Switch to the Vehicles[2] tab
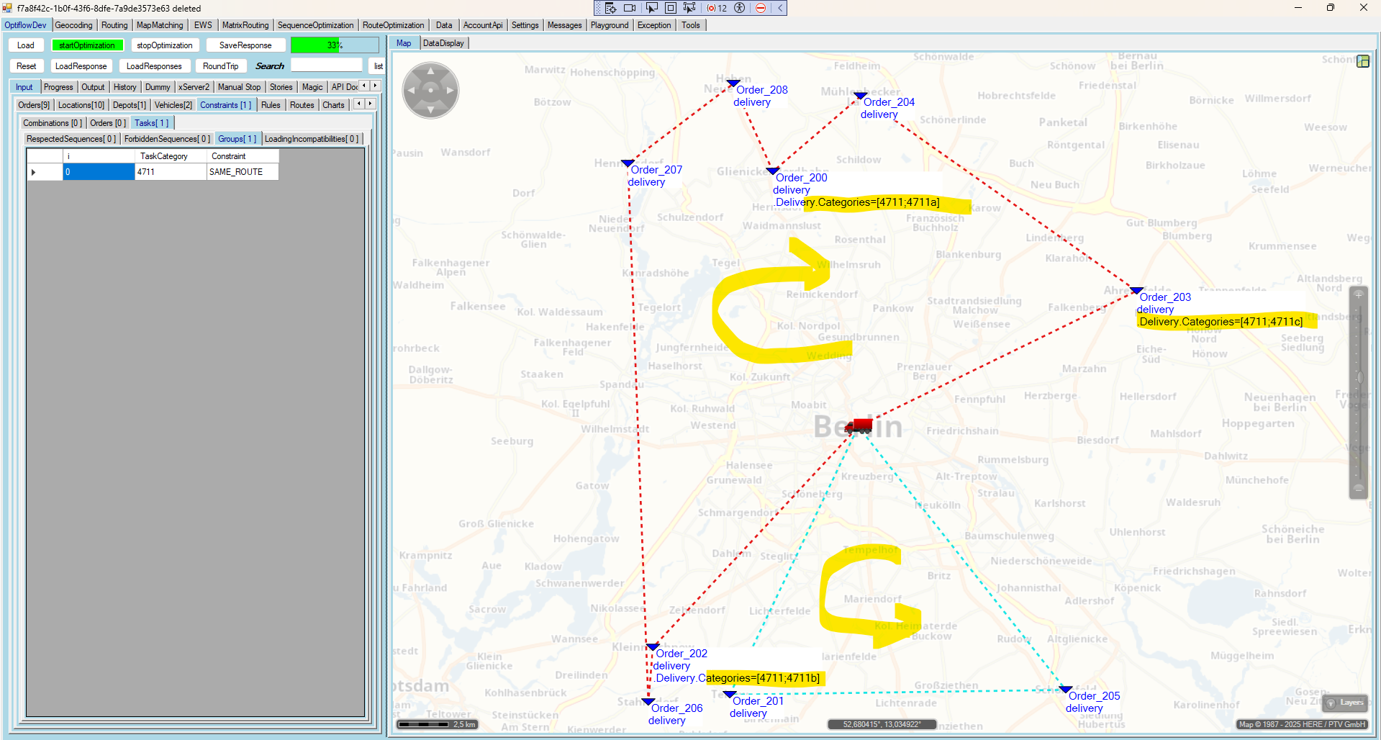1381x740 pixels. 173,105
